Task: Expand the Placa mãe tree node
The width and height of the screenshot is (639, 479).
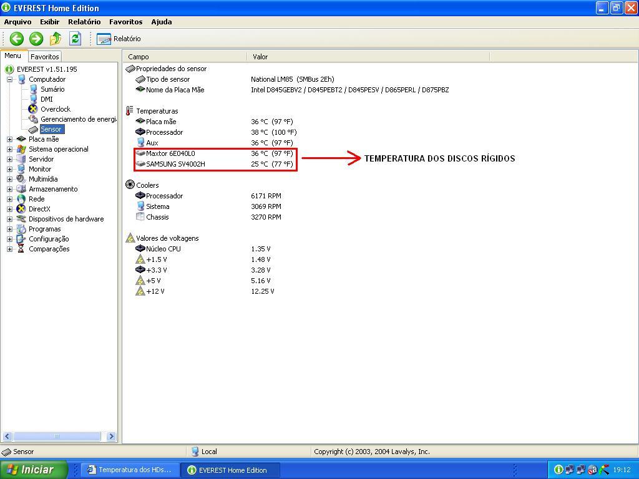Action: (x=10, y=139)
